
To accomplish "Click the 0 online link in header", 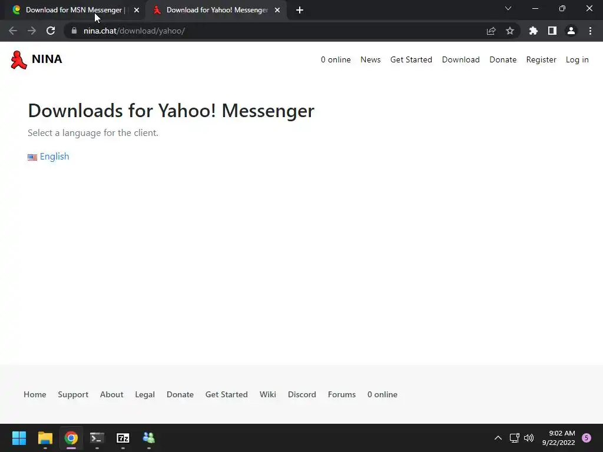I will (336, 59).
